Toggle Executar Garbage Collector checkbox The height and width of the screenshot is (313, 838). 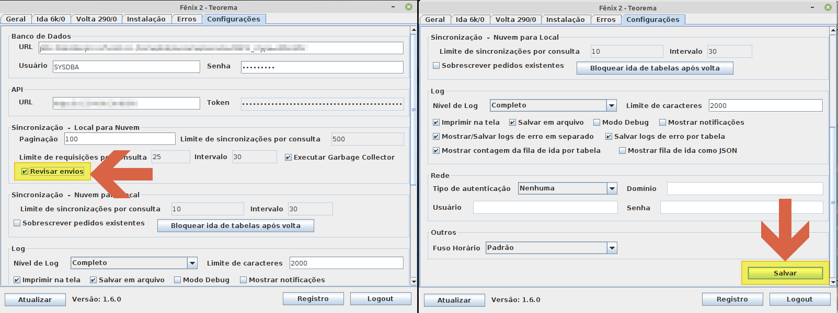point(288,157)
